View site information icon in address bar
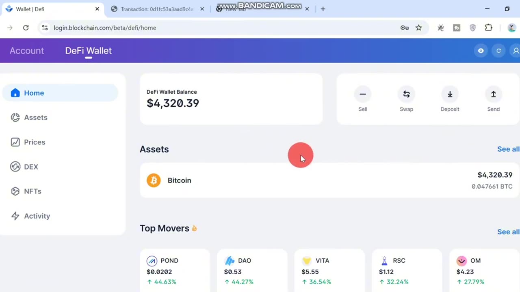Viewport: 520px width, 292px height. point(45,28)
